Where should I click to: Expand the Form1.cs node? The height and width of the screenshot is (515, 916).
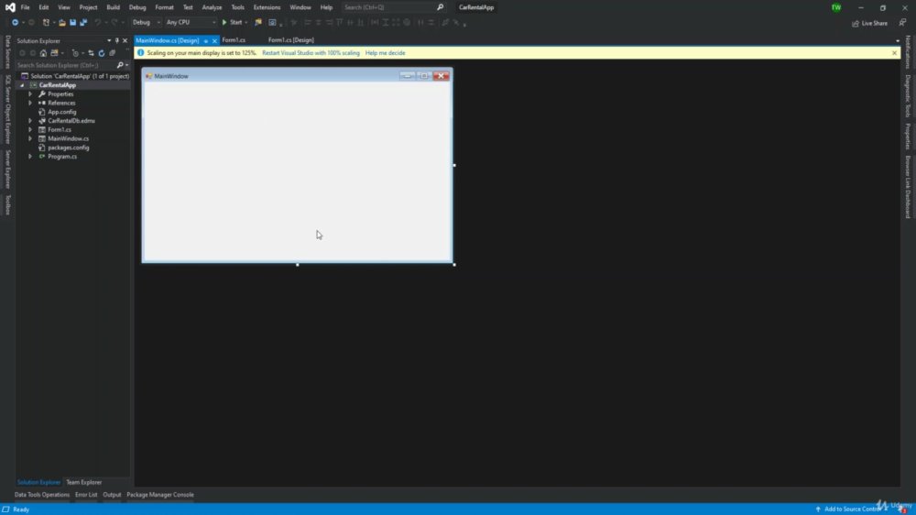30,130
